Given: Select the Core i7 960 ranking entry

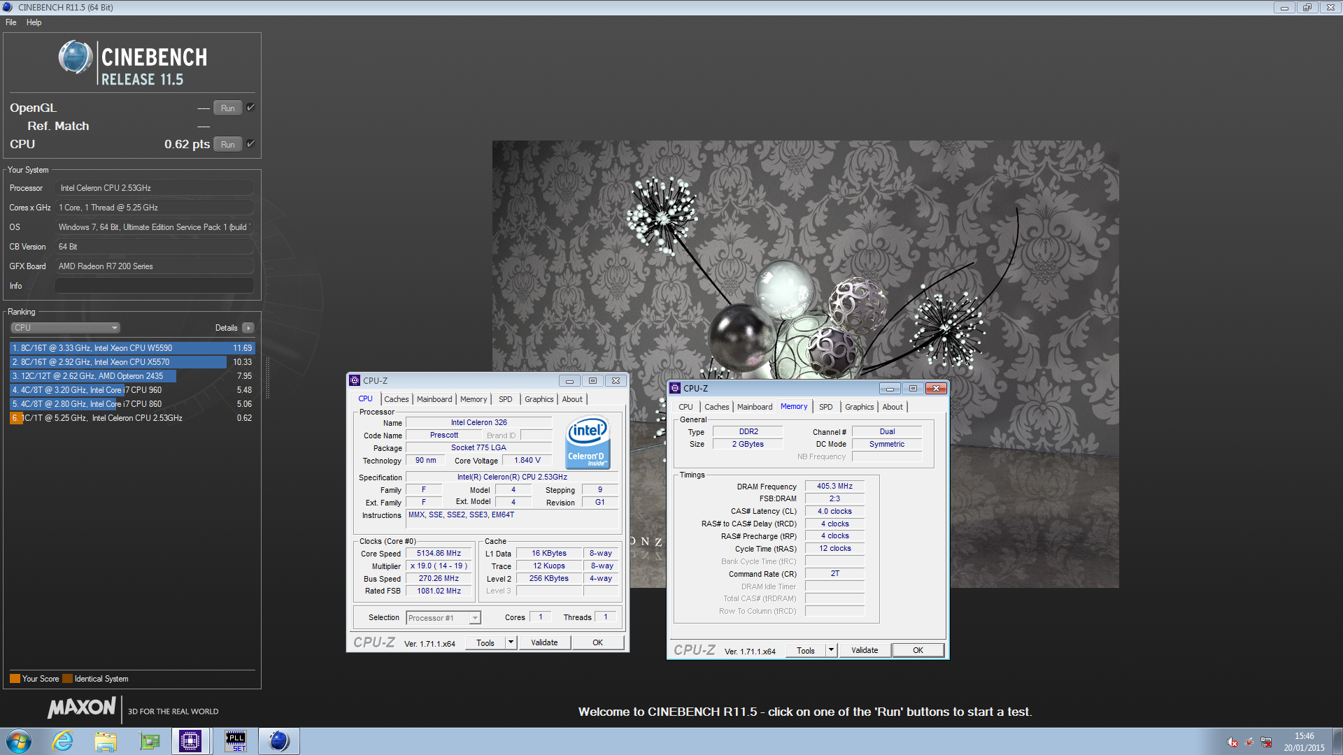Looking at the screenshot, I should (132, 390).
